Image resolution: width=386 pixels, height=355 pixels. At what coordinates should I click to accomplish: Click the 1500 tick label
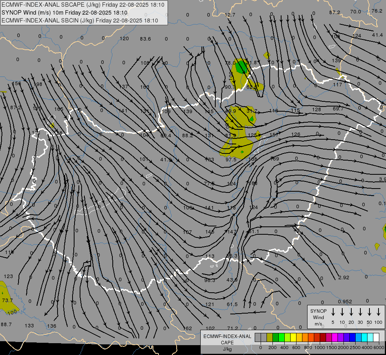tap(331, 348)
